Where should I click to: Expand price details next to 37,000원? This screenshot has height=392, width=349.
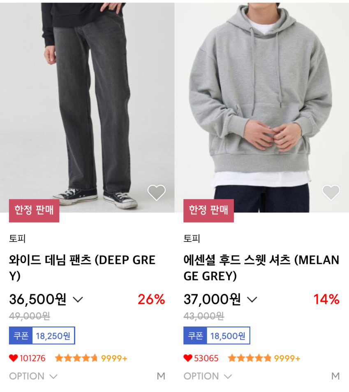click(x=252, y=300)
